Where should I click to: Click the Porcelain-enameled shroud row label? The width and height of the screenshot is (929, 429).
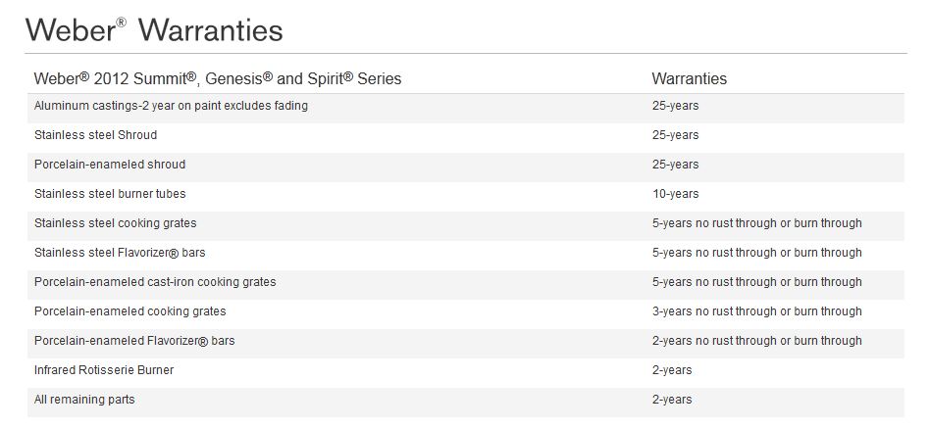110,165
